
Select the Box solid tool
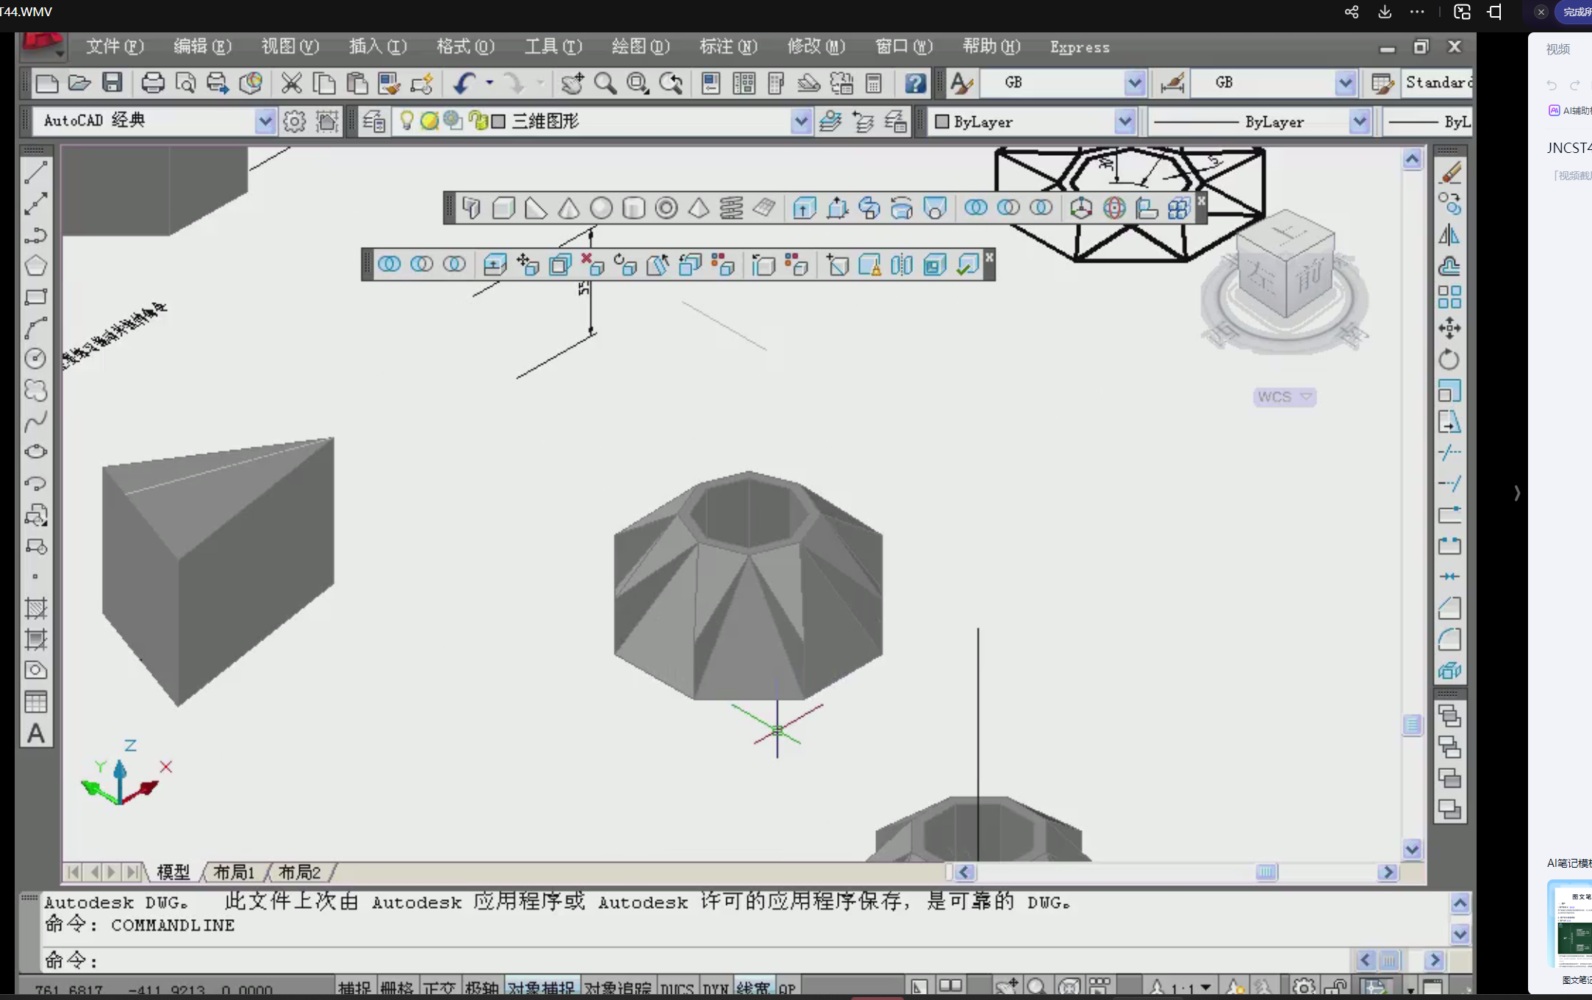tap(503, 208)
